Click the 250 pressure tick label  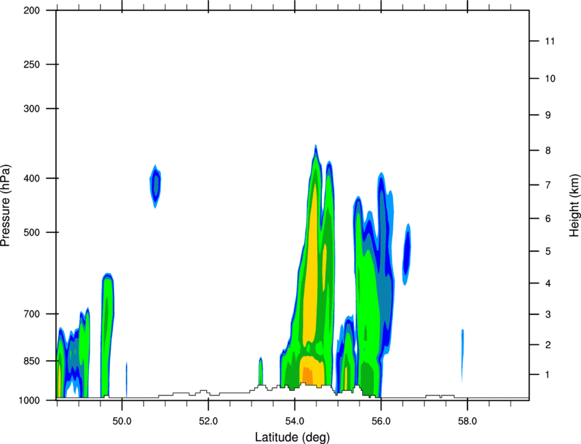click(x=31, y=64)
